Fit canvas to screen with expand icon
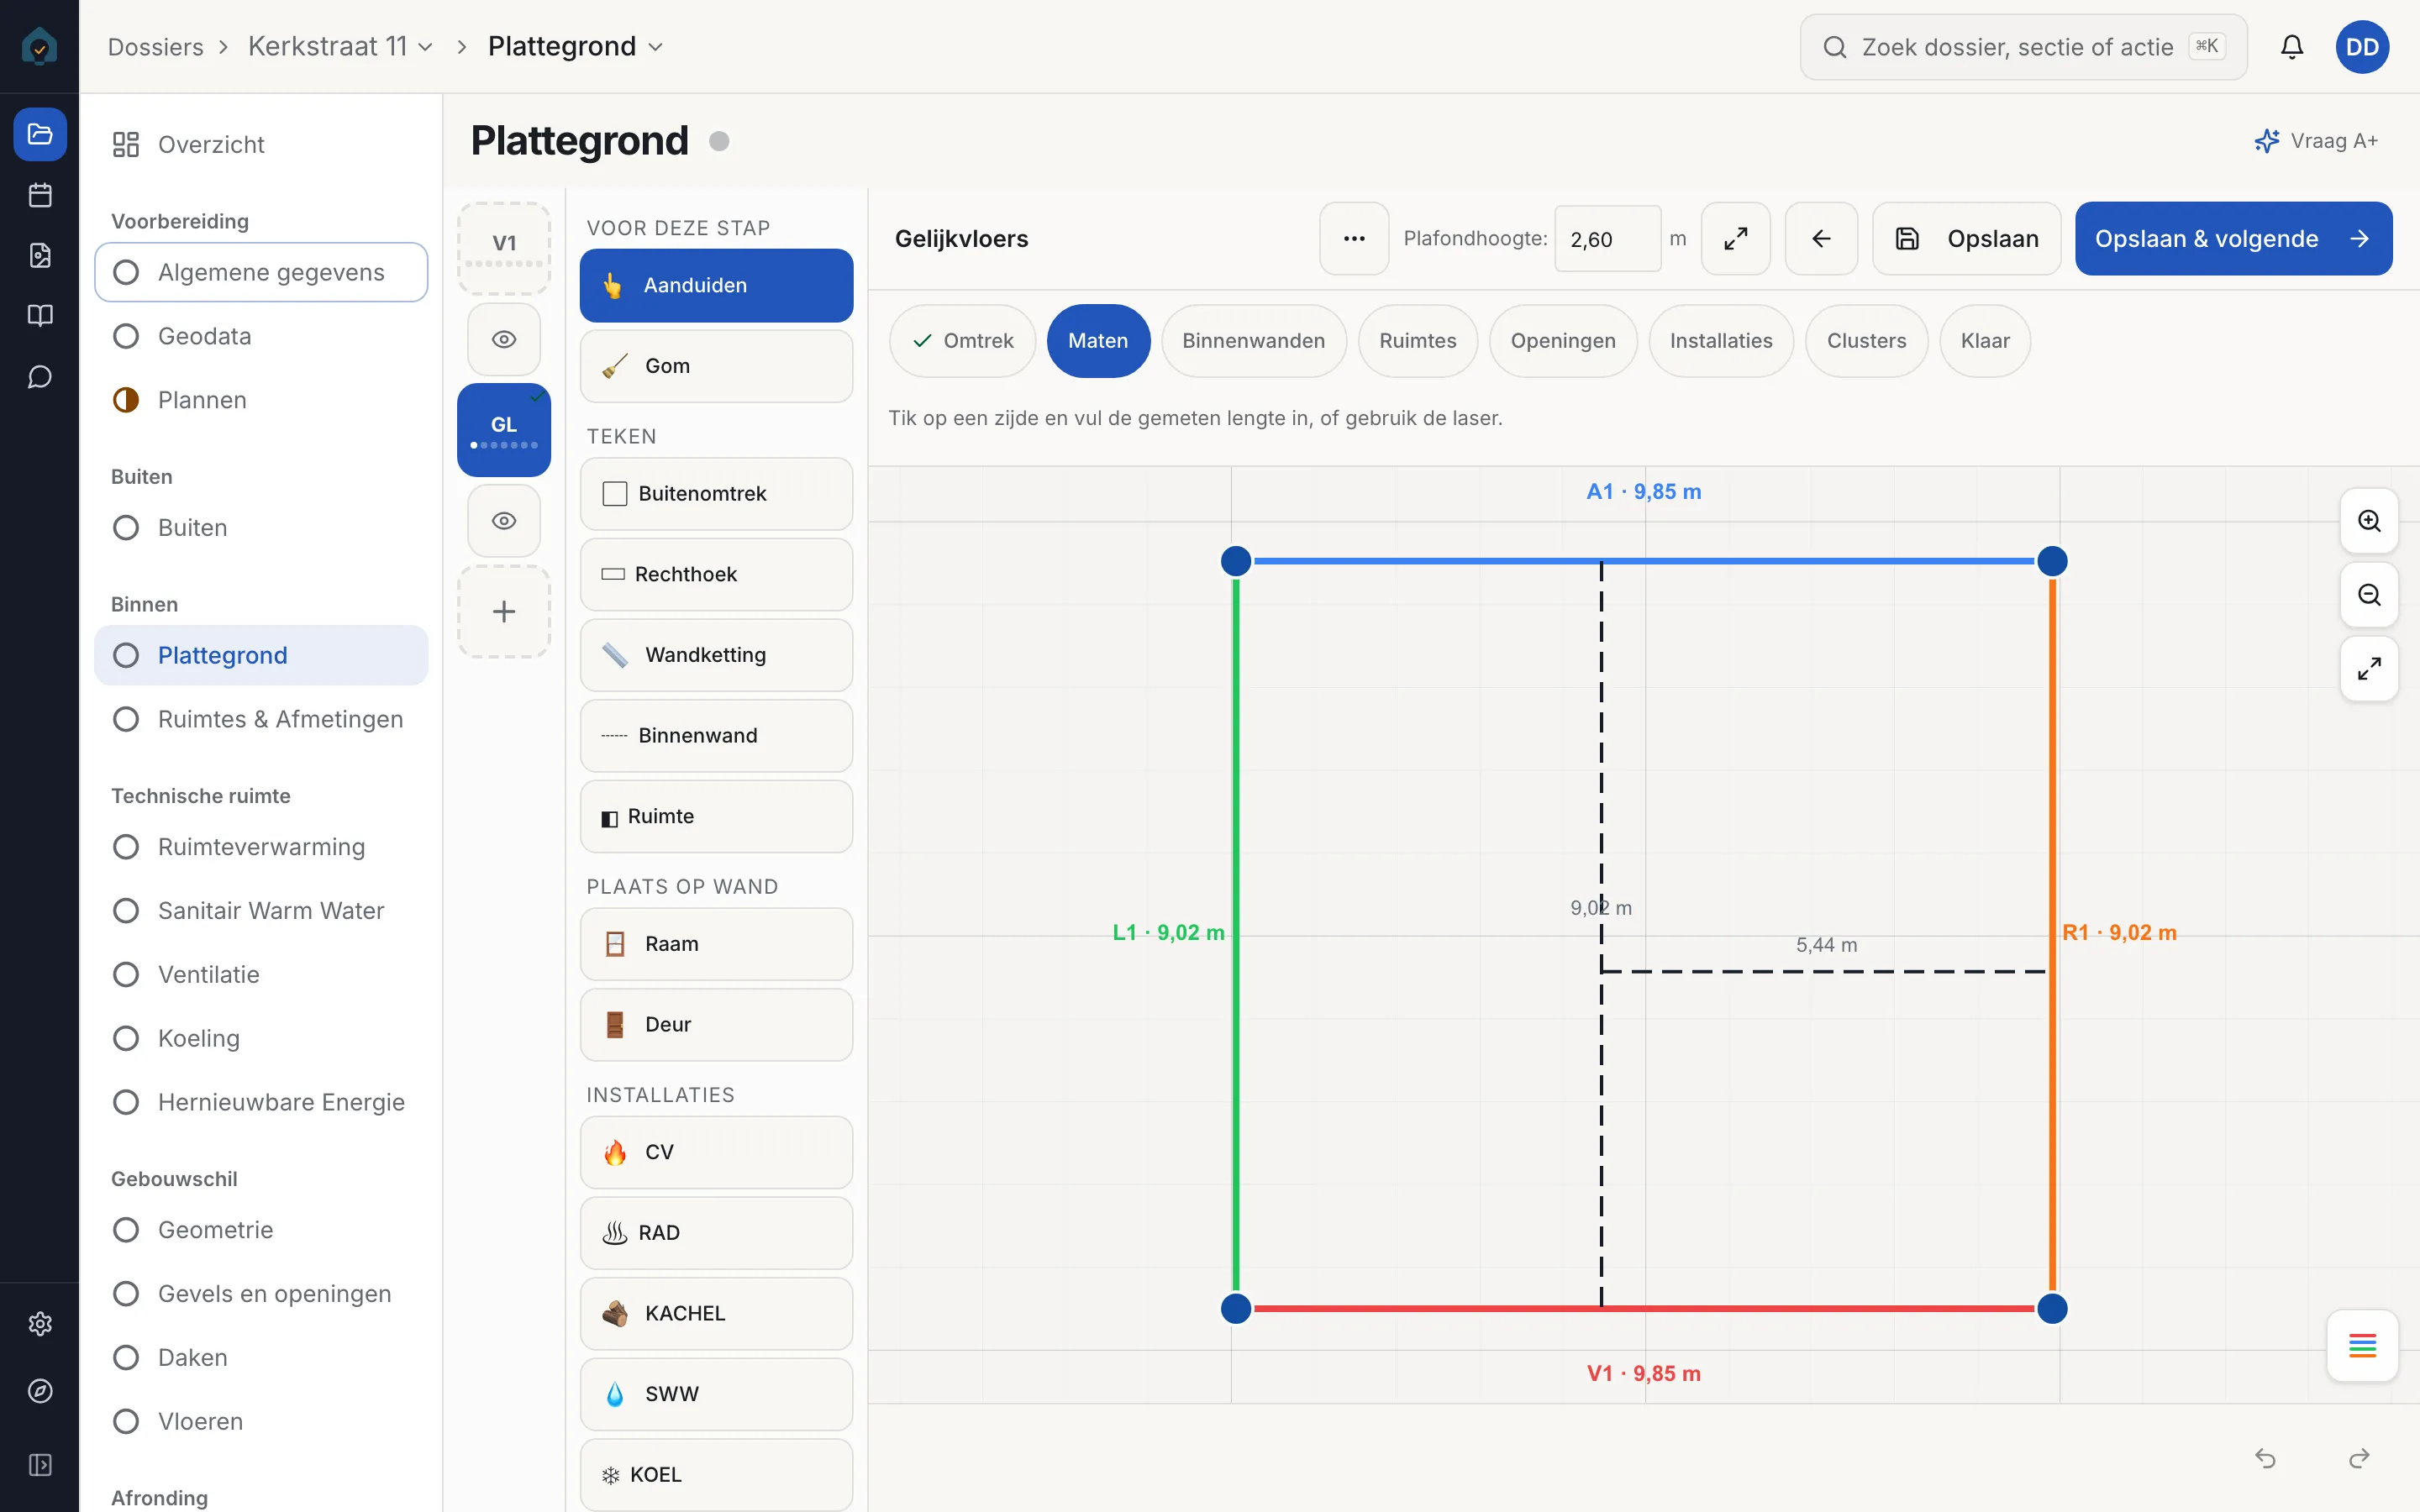2420x1512 pixels. [2369, 669]
